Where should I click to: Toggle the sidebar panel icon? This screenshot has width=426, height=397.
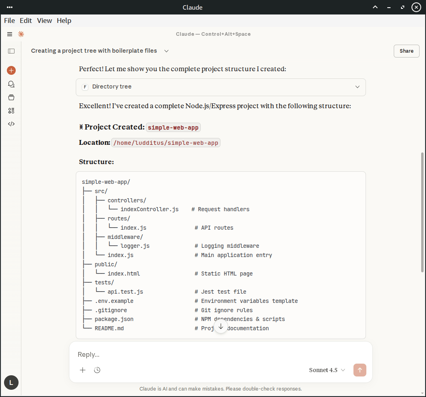pyautogui.click(x=11, y=51)
